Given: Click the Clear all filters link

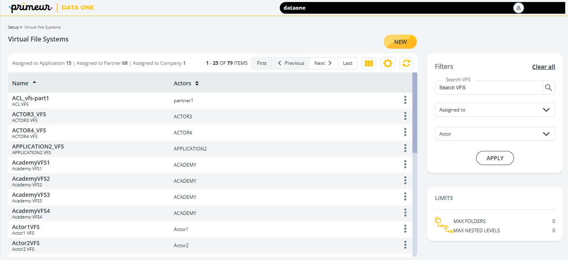Looking at the screenshot, I should pos(543,67).
